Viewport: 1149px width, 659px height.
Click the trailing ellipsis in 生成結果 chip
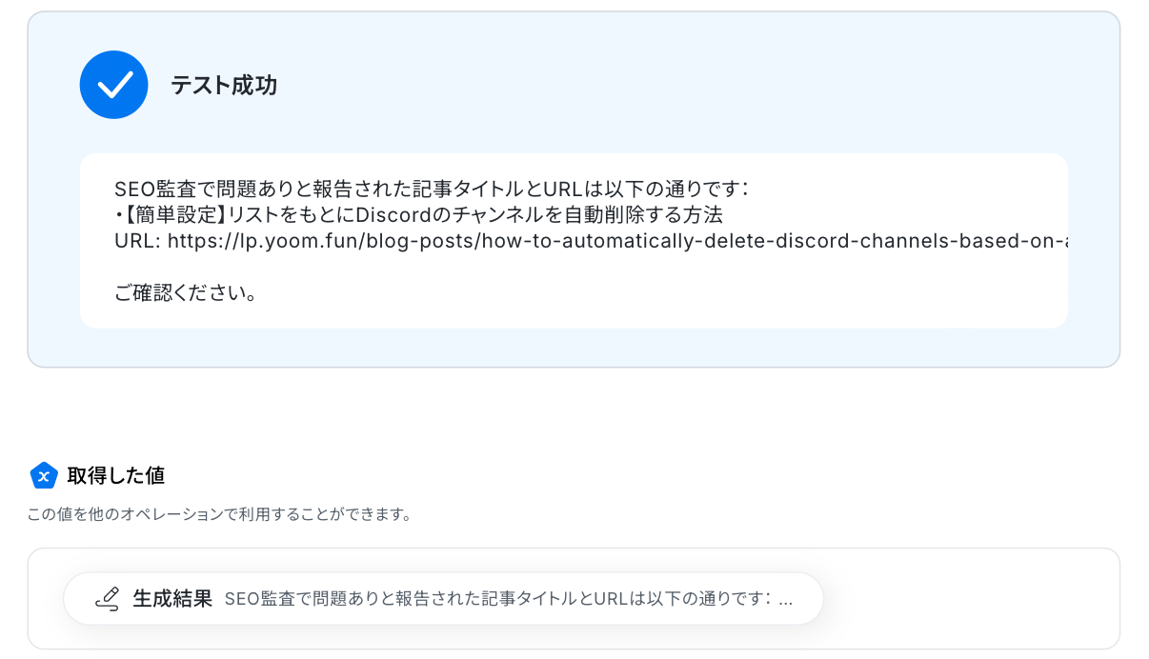coord(786,601)
